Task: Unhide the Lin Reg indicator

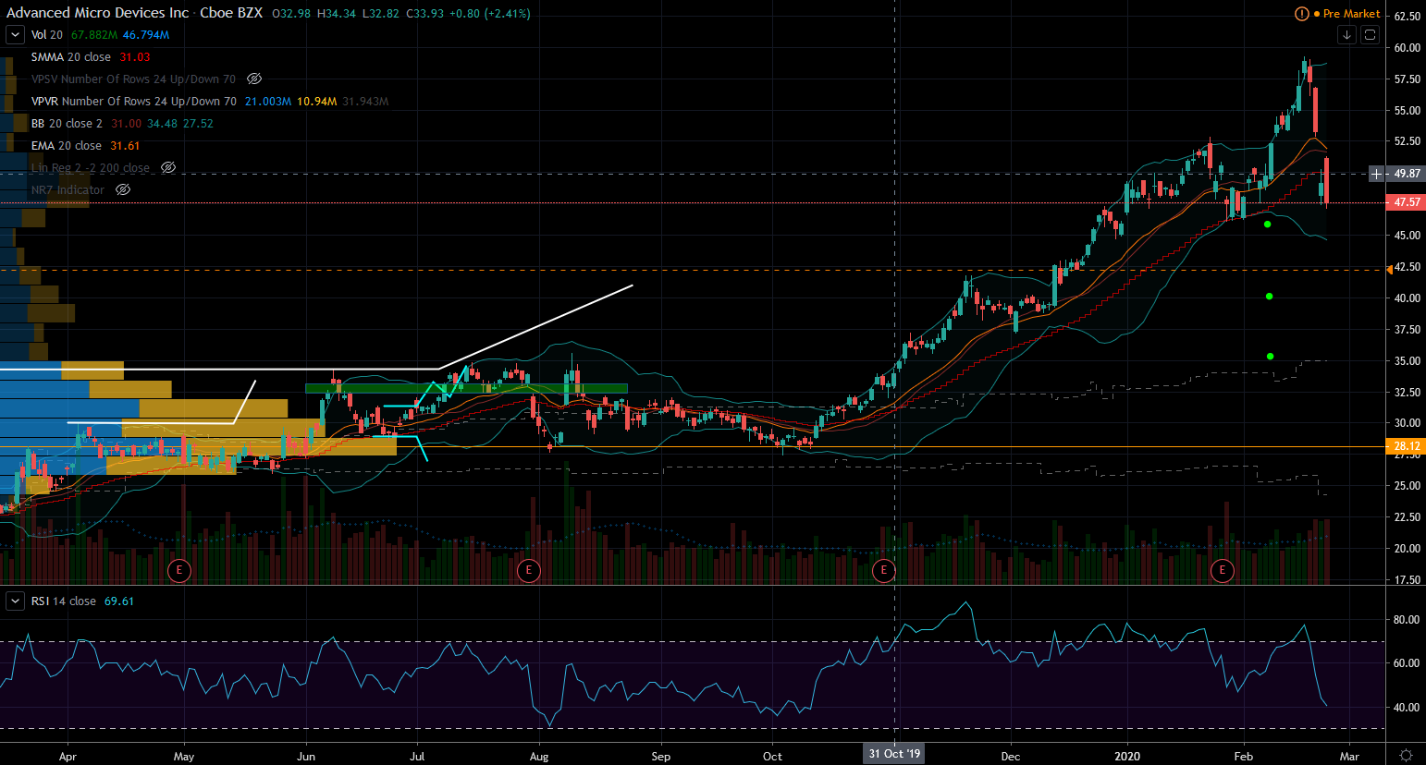Action: [168, 168]
